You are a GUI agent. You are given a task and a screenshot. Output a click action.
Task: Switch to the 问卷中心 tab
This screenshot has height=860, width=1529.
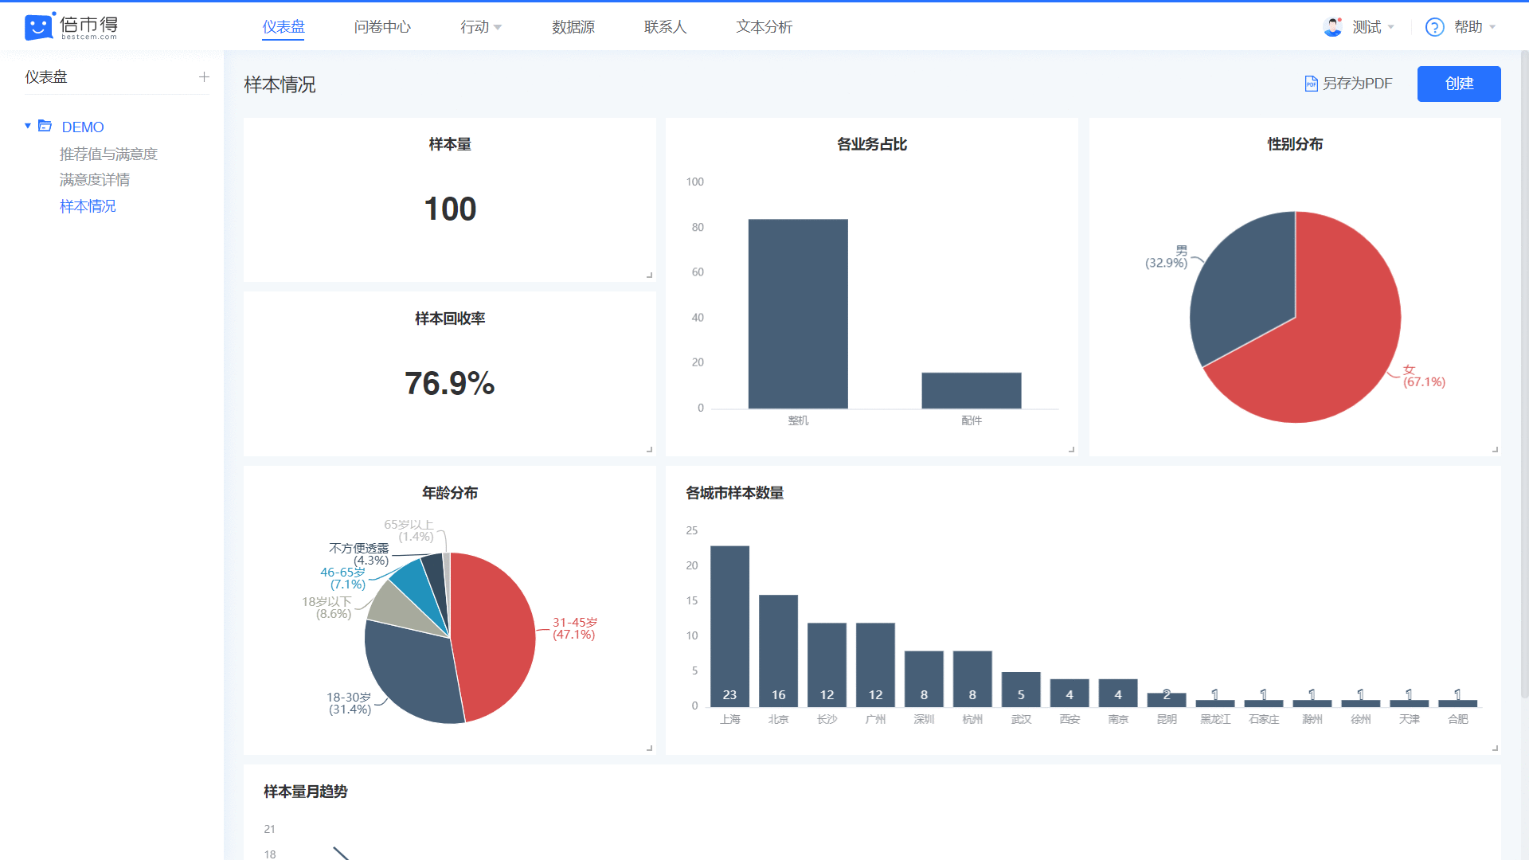click(382, 27)
